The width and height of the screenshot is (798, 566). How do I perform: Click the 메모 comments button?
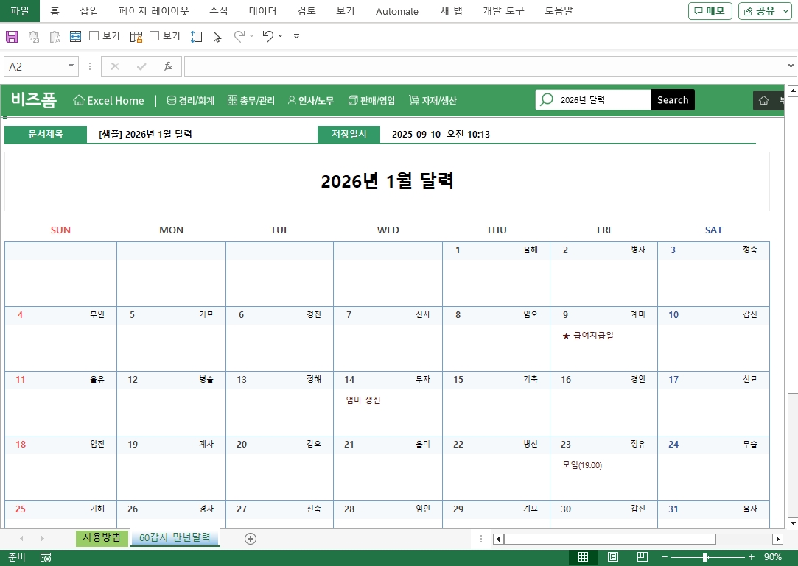click(710, 11)
